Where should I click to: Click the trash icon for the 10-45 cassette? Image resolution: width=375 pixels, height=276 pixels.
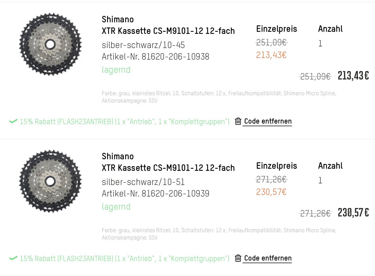click(238, 121)
